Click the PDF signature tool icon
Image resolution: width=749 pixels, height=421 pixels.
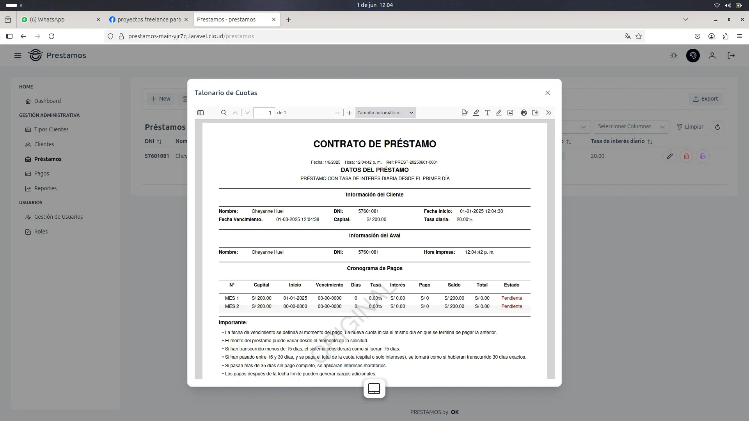pos(464,113)
